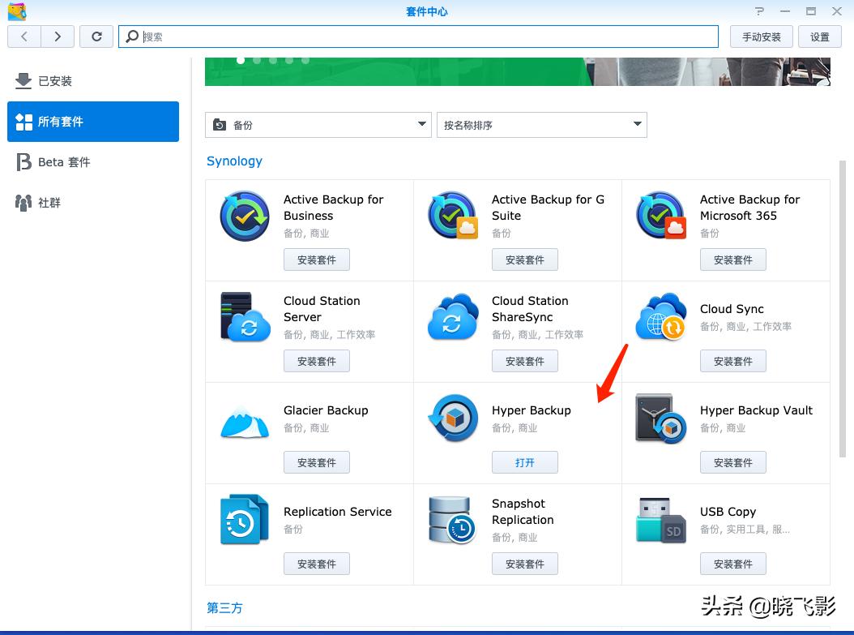Open the 设置 settings button
The width and height of the screenshot is (854, 635).
pyautogui.click(x=820, y=36)
